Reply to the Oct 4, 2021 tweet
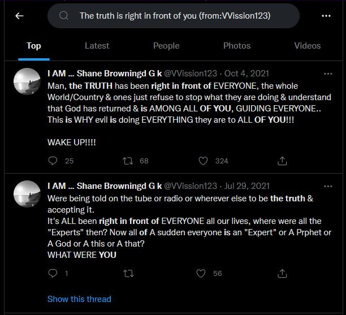346x315 pixels. coord(53,161)
